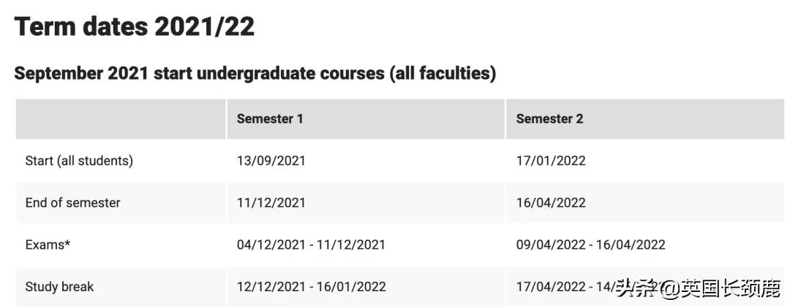Click the 16/04/2022 end of semester date
Viewport: 790px width, 308px height.
(551, 203)
